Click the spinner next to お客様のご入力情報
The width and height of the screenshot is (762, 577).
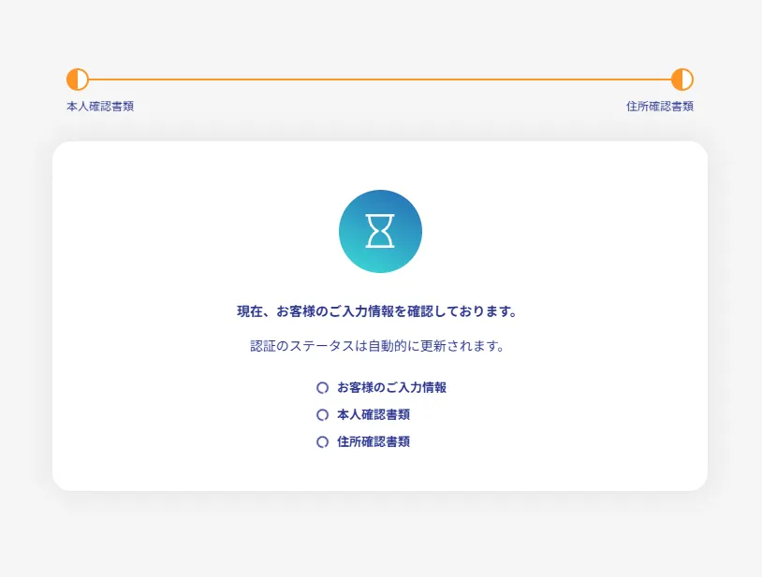coord(323,388)
